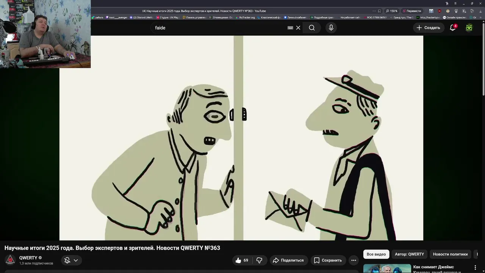Expand the subscription dropdown chevron

click(x=76, y=260)
